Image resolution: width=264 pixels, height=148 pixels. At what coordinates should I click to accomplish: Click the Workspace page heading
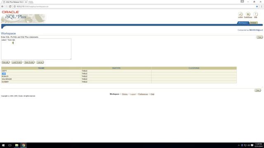(8, 34)
